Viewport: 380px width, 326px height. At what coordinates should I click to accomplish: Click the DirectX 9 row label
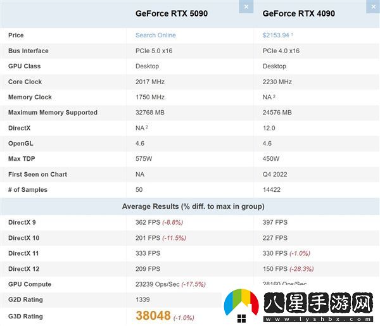click(22, 222)
